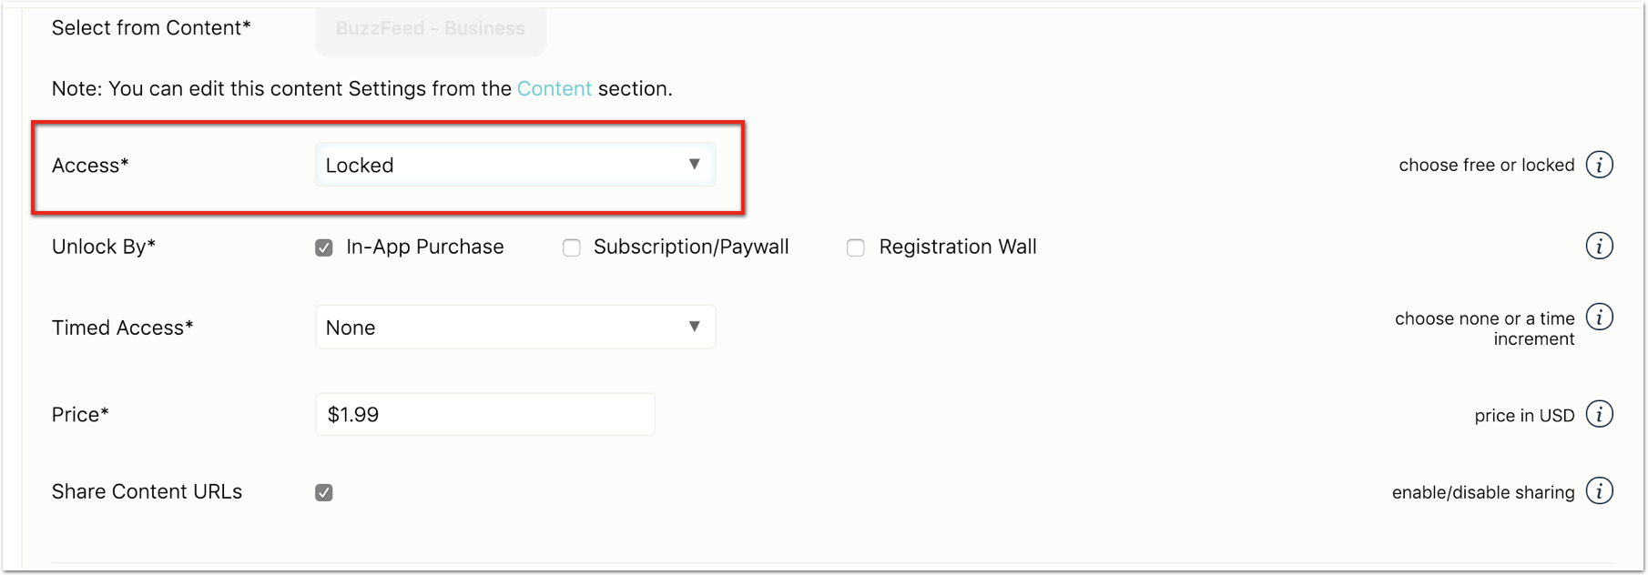
Task: Toggle the Share Content URLs checkbox
Action: point(324,492)
